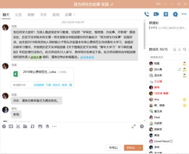Screen dimensions: 189x154
Task: Open the emoji picker
Action: (4, 126)
